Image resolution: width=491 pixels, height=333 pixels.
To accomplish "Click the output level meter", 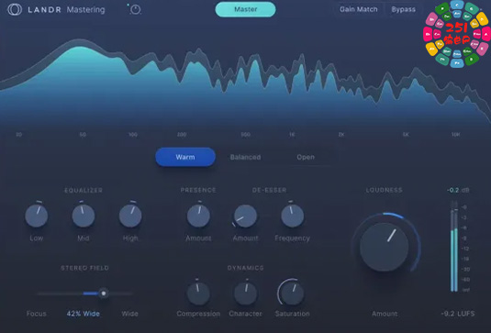I will [x=454, y=247].
